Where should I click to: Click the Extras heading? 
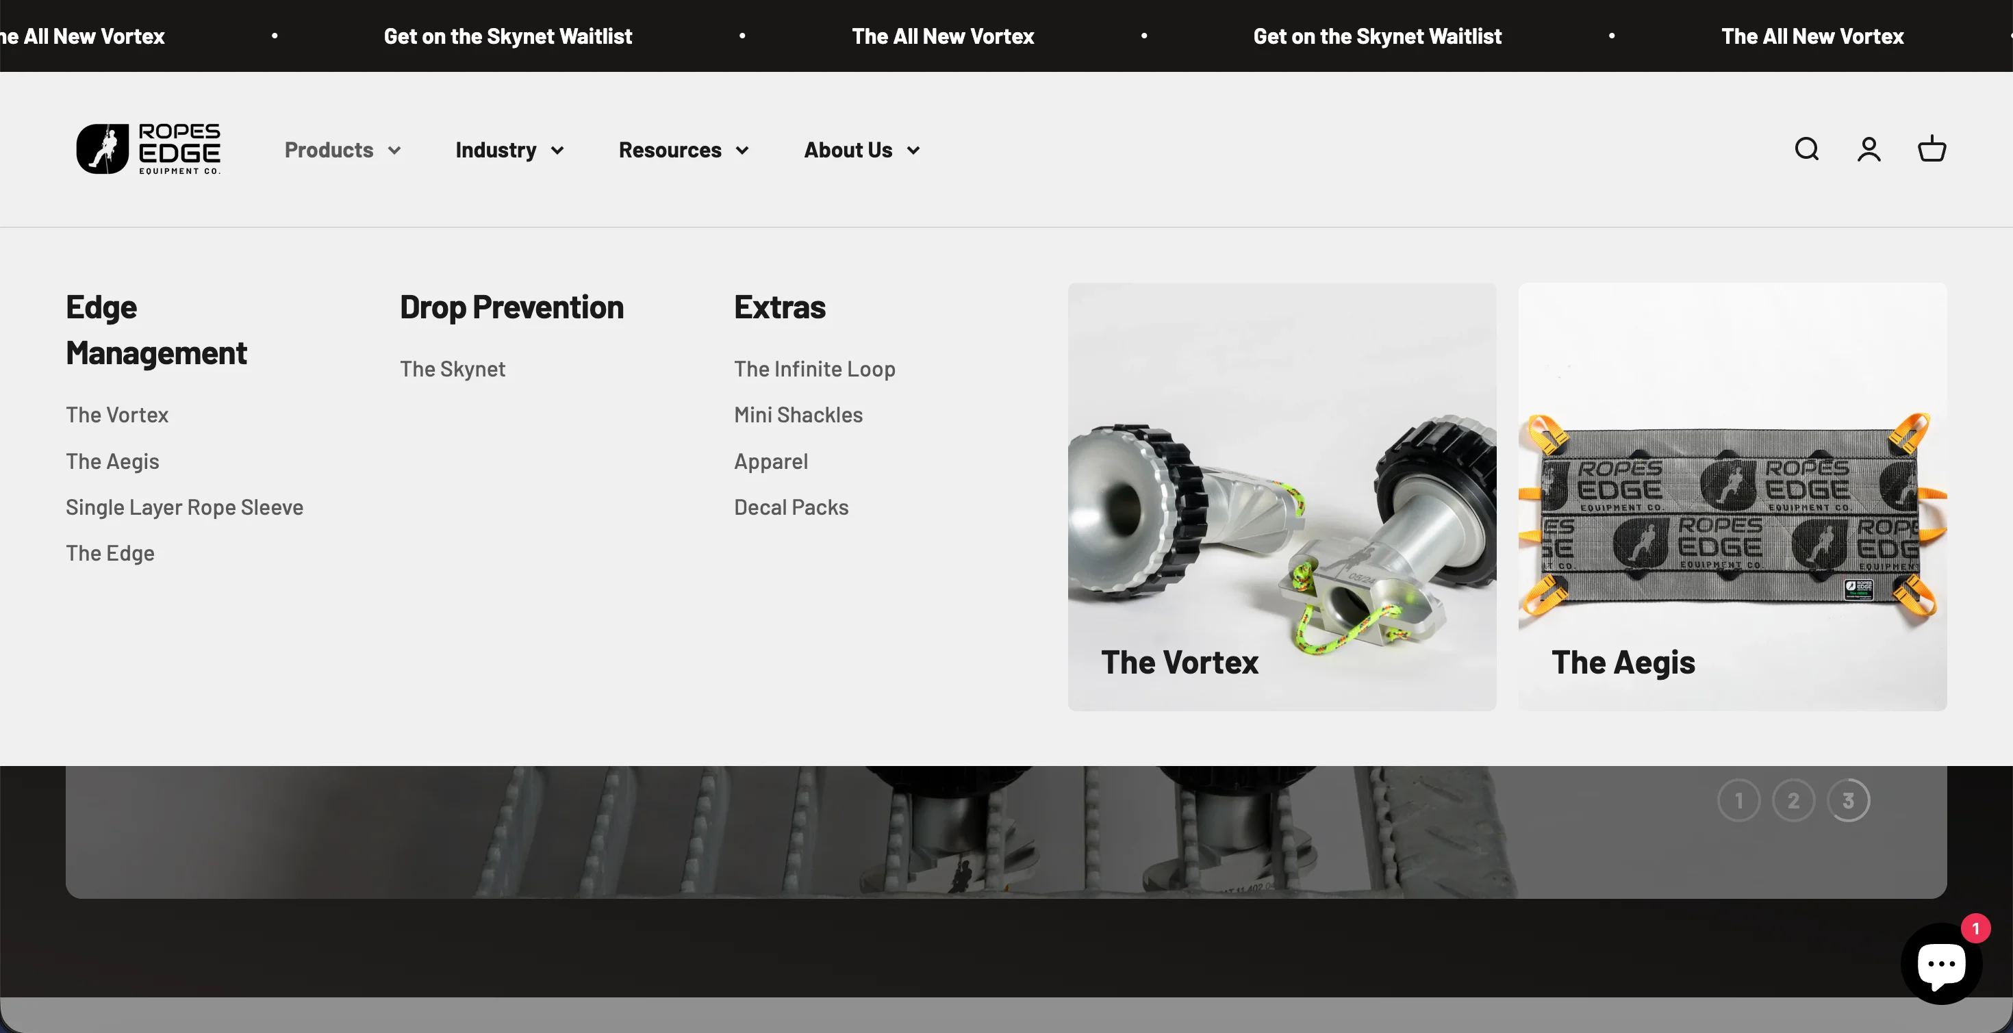pyautogui.click(x=779, y=307)
